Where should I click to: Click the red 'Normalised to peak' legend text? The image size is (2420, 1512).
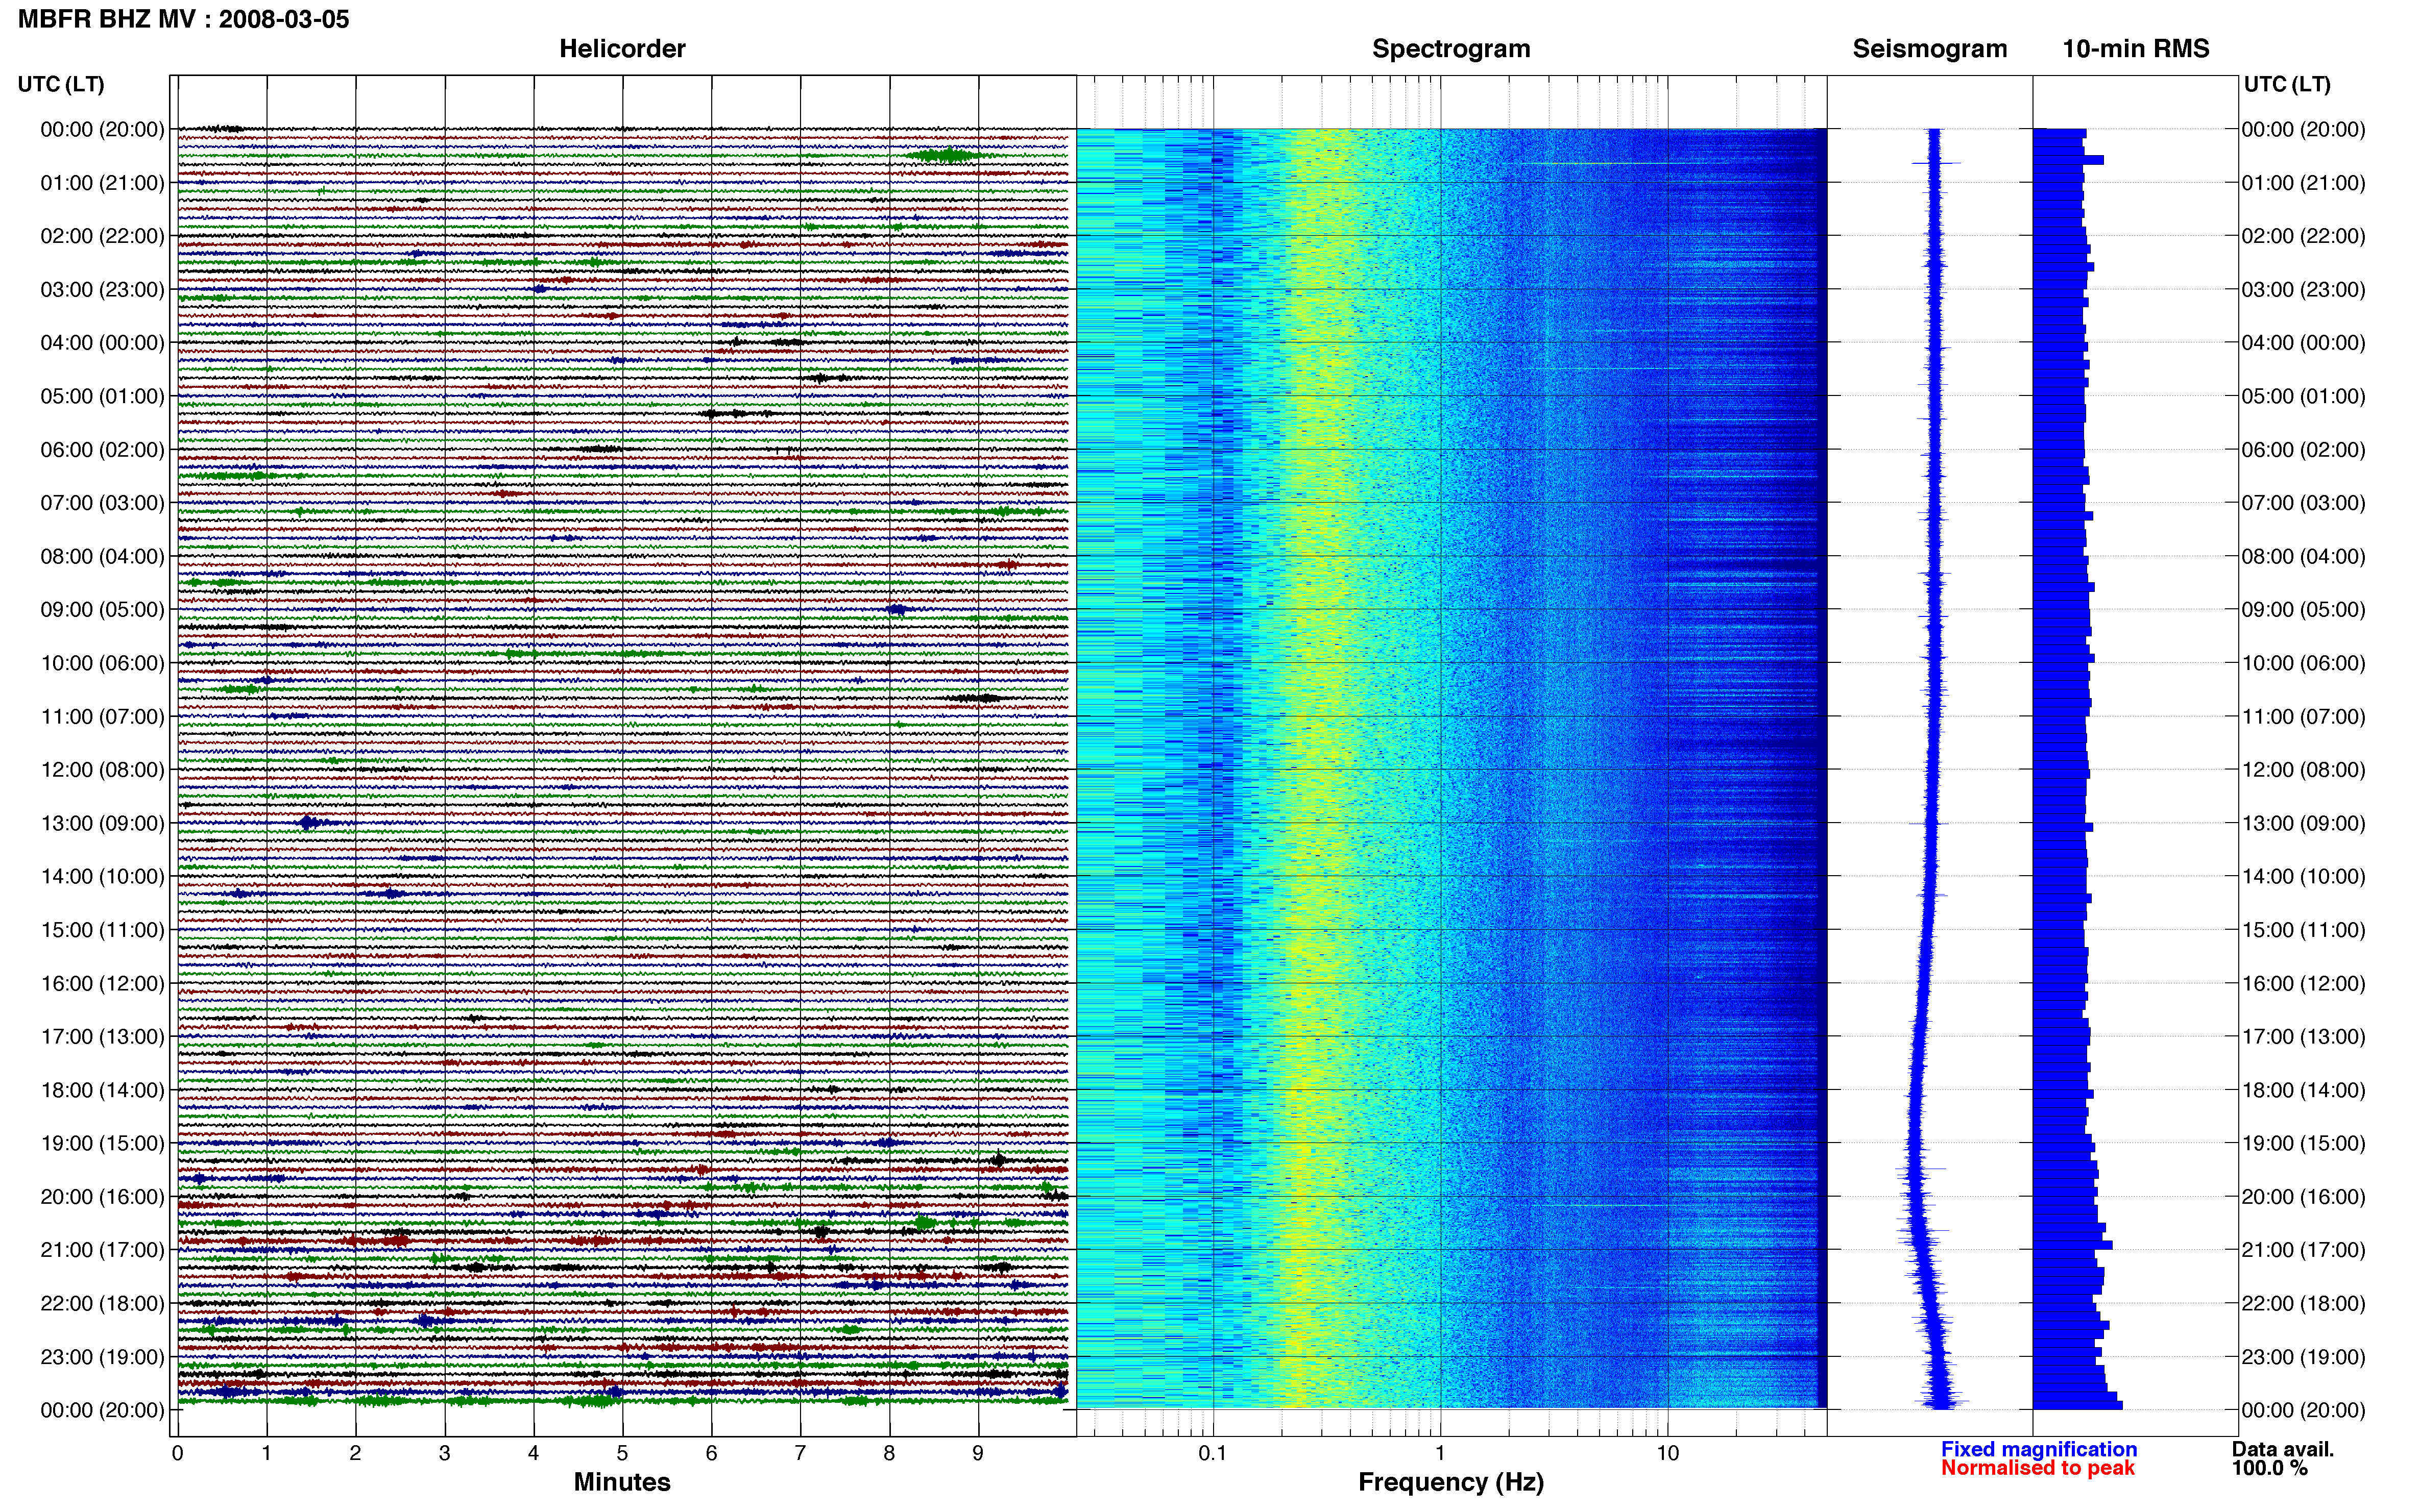click(2038, 1468)
